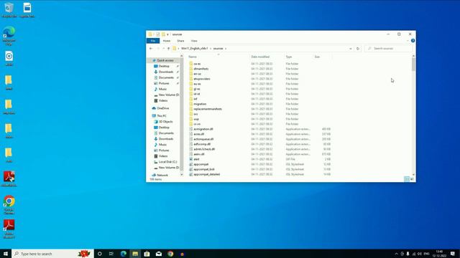Select the replacementmanifests folder
The height and width of the screenshot is (258, 460).
(208, 109)
